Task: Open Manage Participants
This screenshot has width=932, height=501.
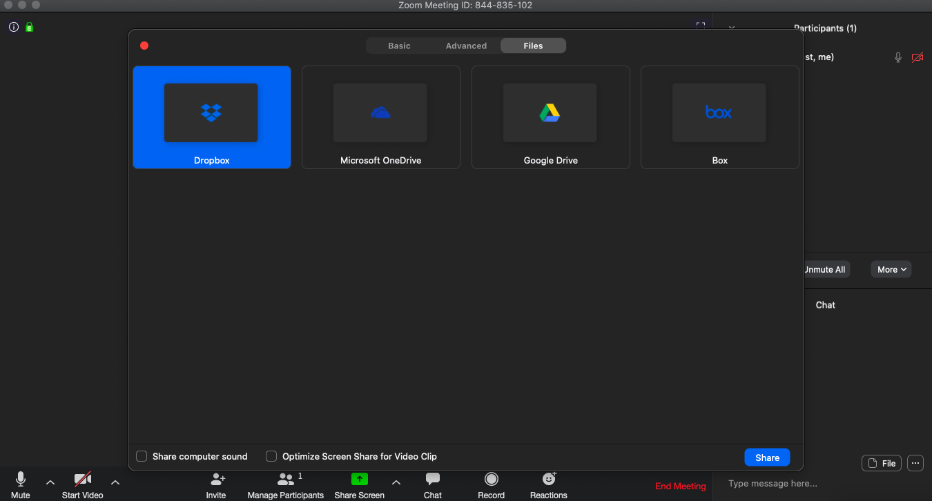Action: 286,484
